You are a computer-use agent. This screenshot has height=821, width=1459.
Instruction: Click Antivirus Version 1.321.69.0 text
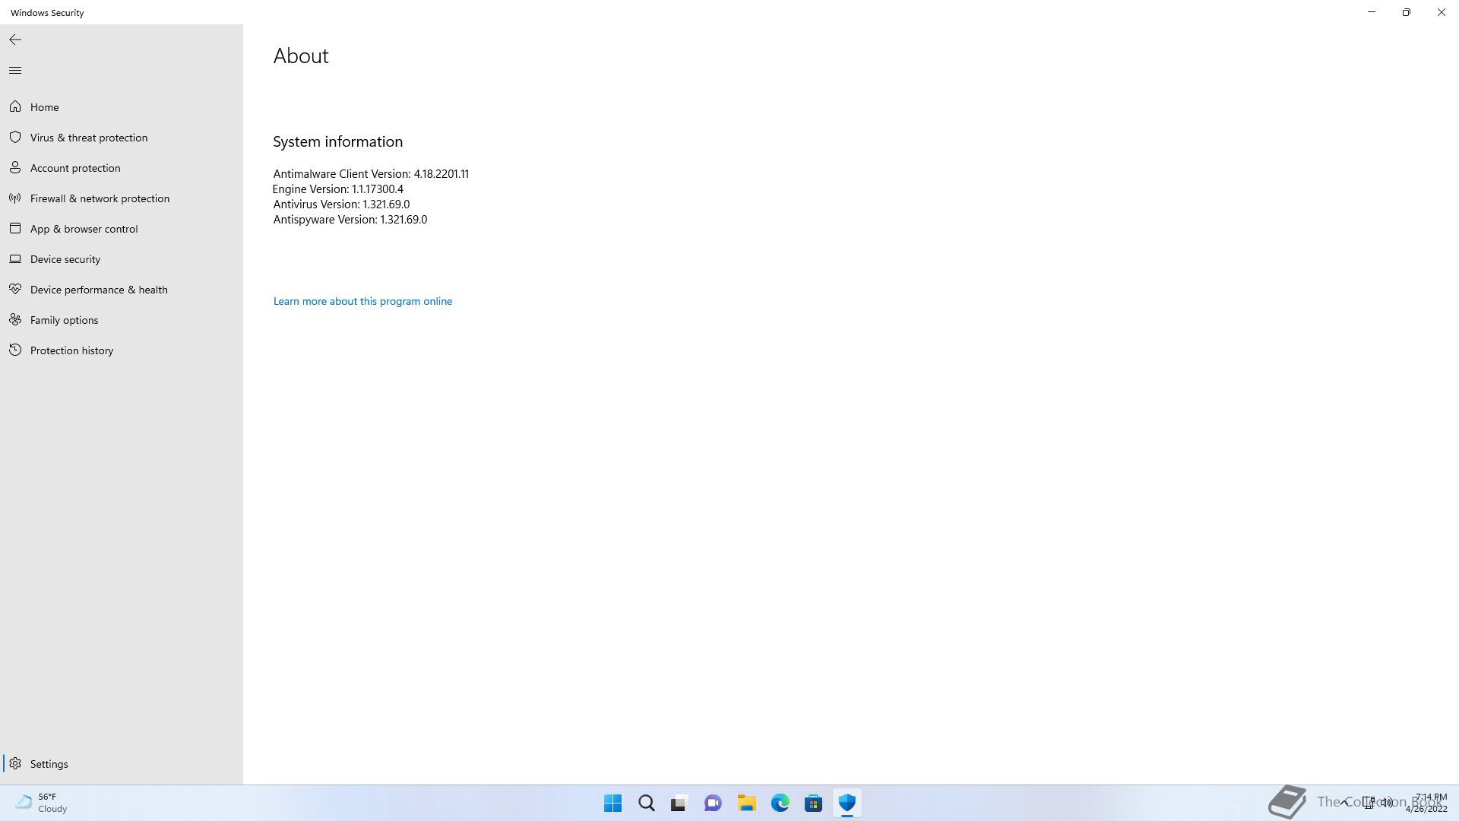[341, 204]
